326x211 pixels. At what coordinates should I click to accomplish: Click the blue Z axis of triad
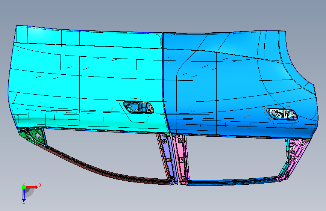(24, 194)
